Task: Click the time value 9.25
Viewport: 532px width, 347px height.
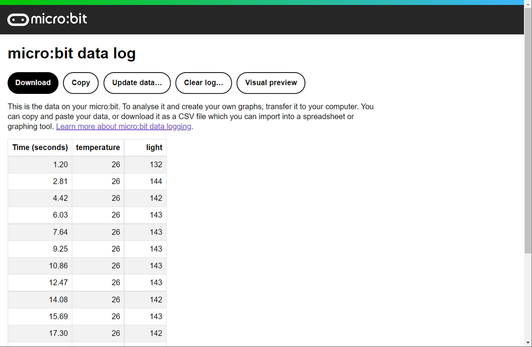Action: tap(60, 249)
